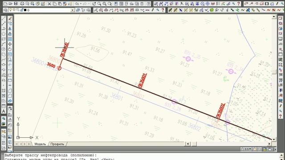Print the drawing using the Plot icon
This screenshot has height=160, width=285.
tap(22, 4)
